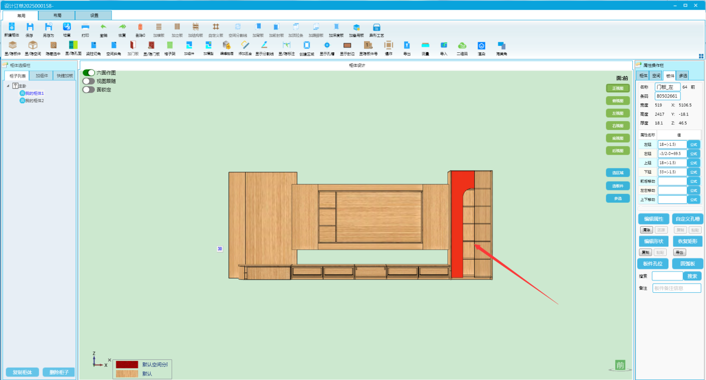Switch to the 多选 properties tab

pos(683,76)
